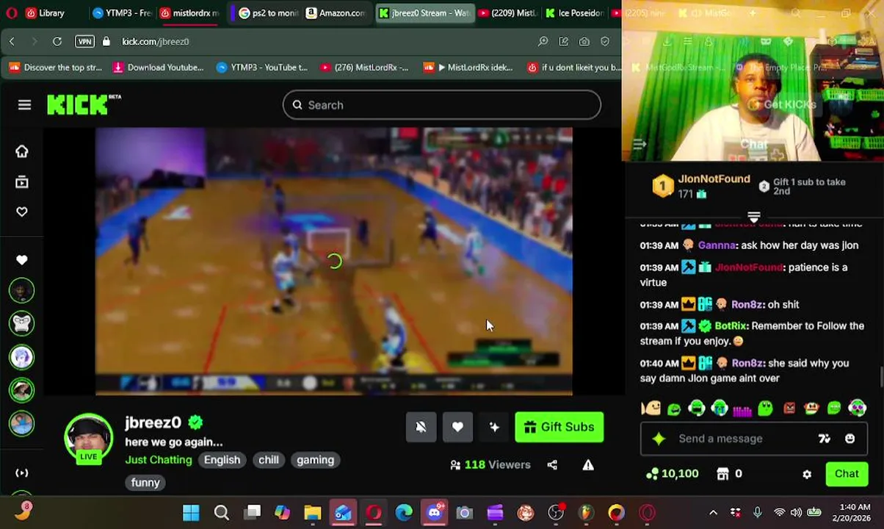Click BotRix username in chat
The image size is (884, 529).
[x=731, y=326]
